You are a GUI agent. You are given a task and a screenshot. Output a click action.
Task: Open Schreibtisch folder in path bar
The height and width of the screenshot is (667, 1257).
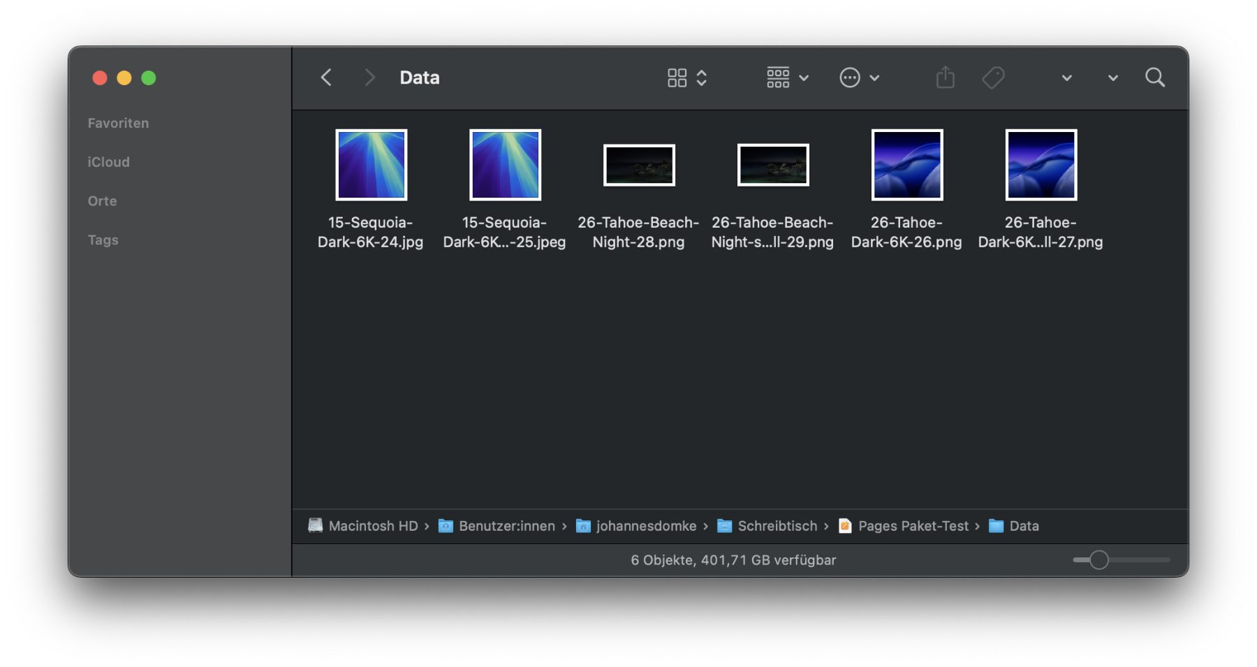[777, 526]
